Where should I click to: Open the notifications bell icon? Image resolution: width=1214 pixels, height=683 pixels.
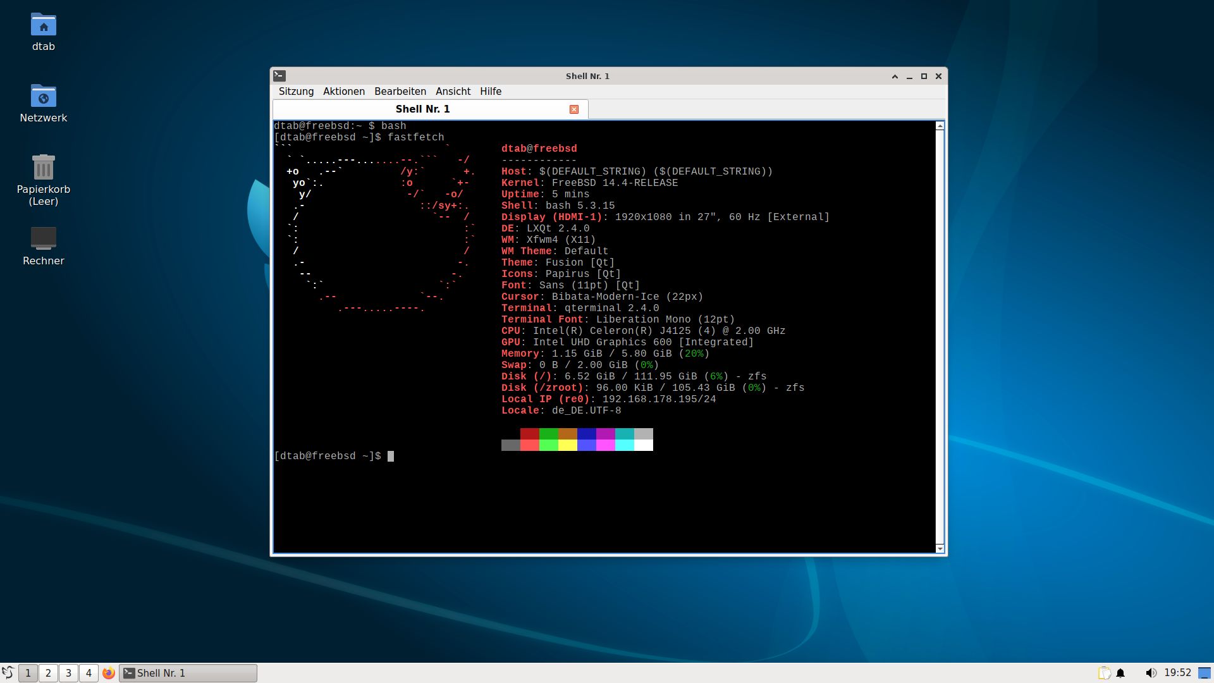[x=1120, y=673]
